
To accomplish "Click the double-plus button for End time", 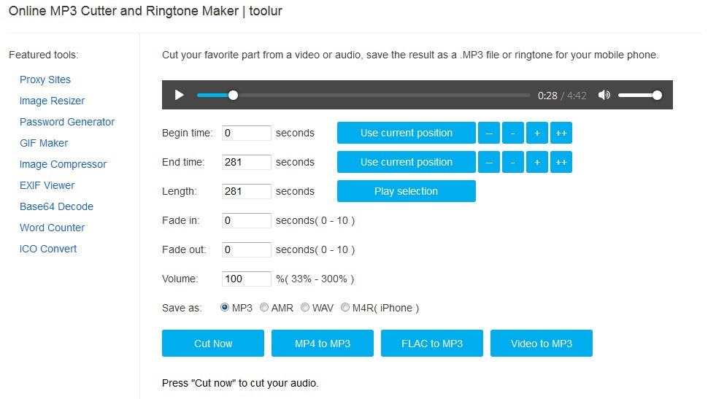I will point(561,162).
